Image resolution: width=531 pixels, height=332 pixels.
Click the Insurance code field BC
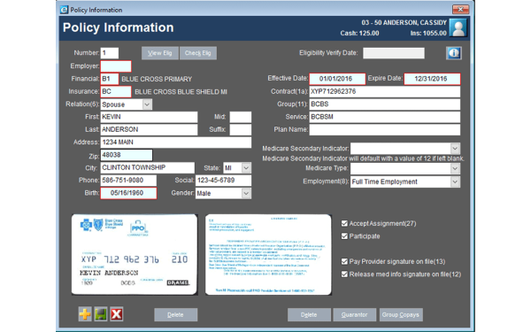point(116,91)
